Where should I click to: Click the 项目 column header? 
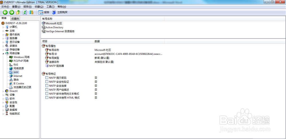(67, 41)
